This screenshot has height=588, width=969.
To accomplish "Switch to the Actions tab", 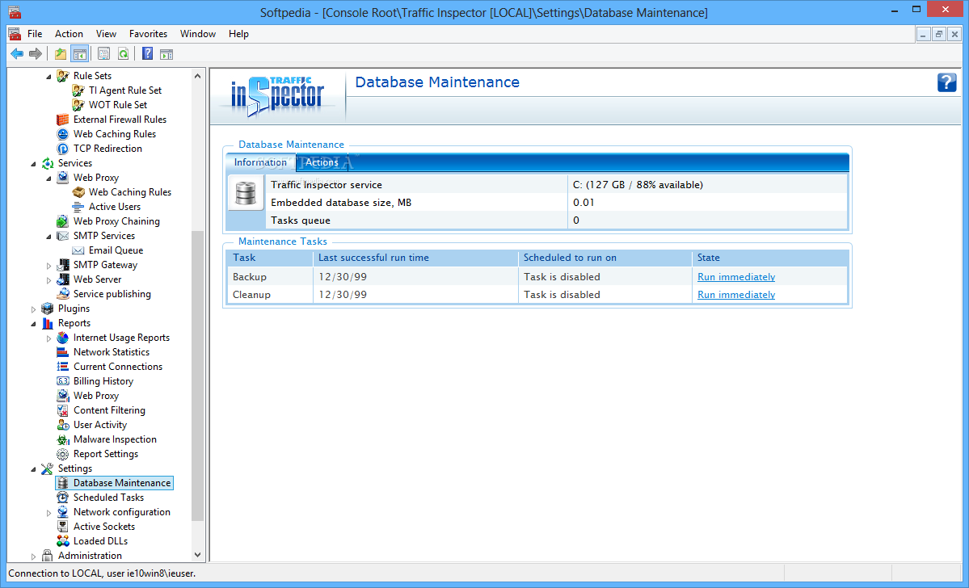I will (x=322, y=162).
